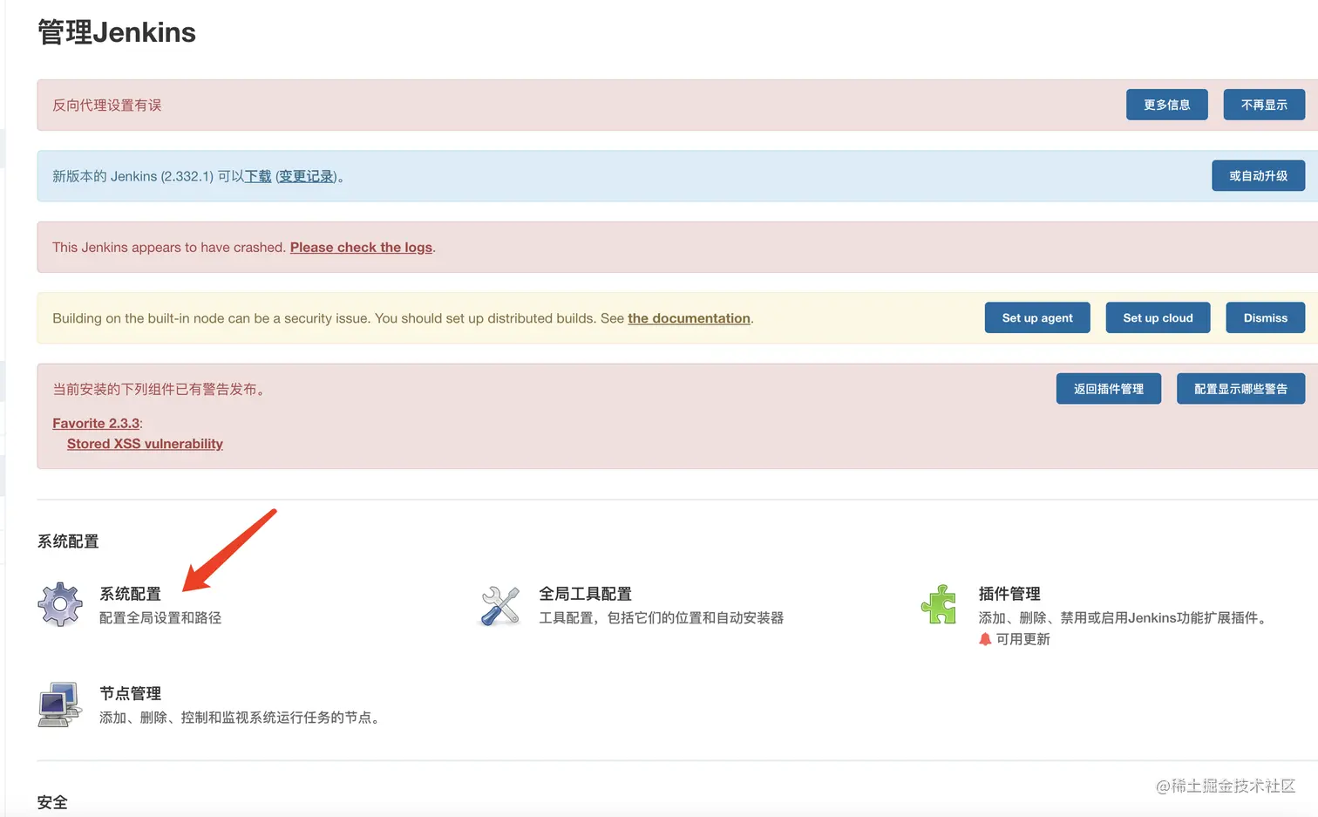This screenshot has width=1318, height=817.
Task: Dismiss the built-in node security warning
Action: point(1265,318)
